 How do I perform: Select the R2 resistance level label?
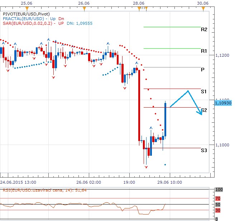pos(204,29)
